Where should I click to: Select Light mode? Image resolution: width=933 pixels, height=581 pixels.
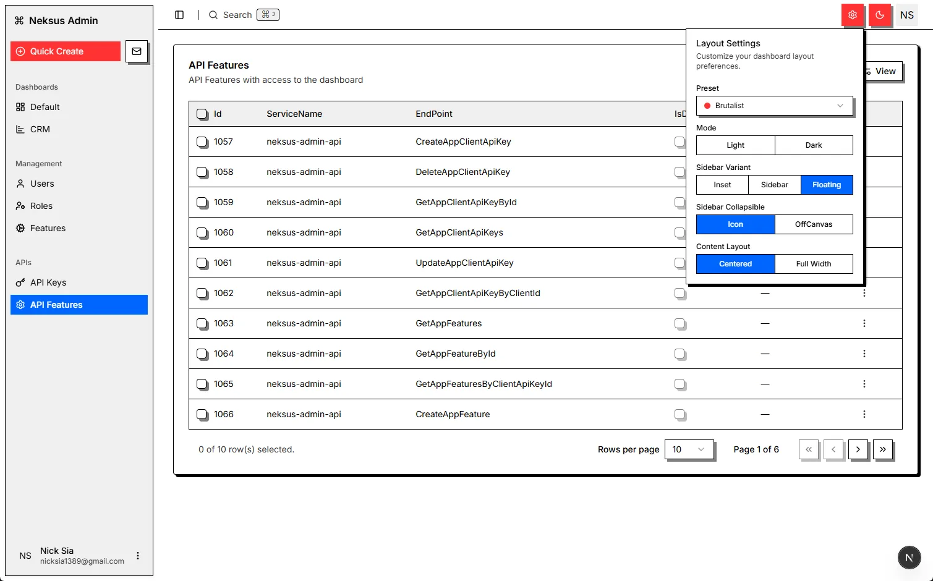(736, 145)
